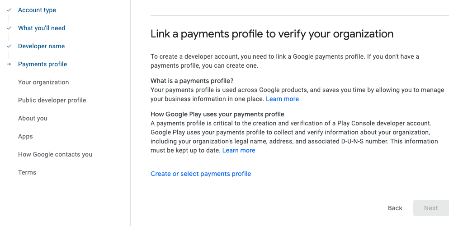
Task: Select the Payments profile step label
Action: coord(42,64)
